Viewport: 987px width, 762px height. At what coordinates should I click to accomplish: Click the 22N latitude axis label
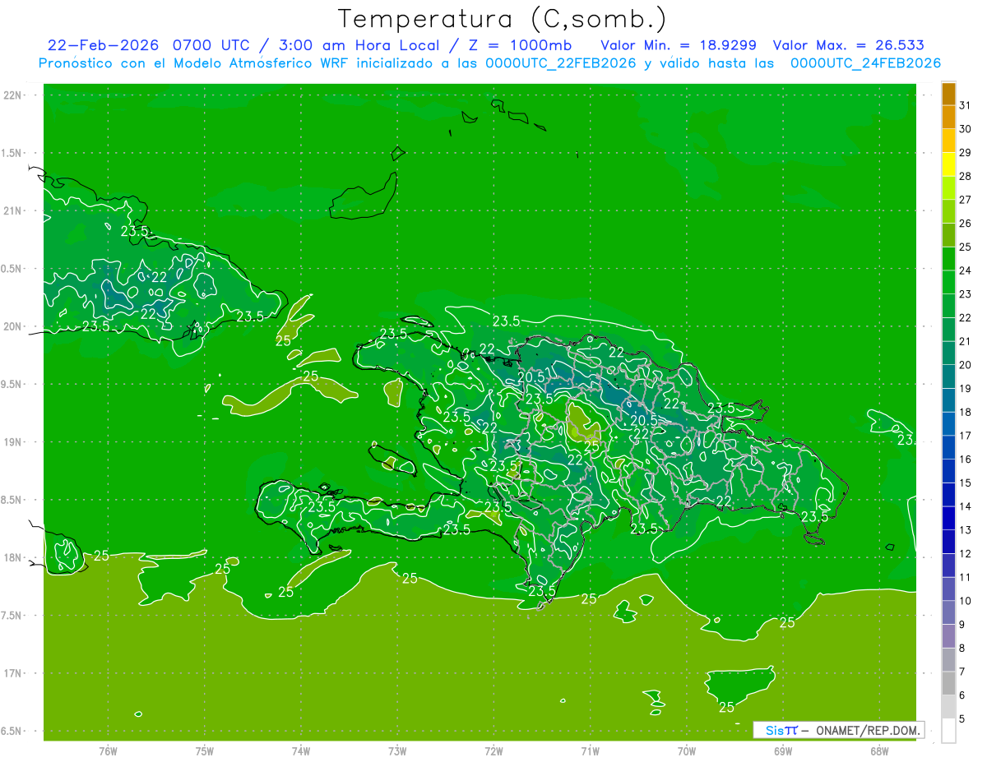13,95
